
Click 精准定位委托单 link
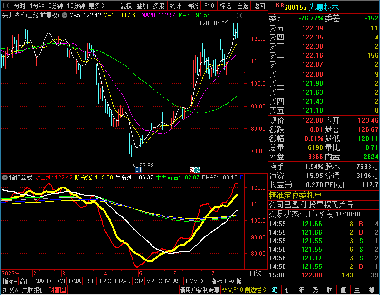(x=295, y=195)
